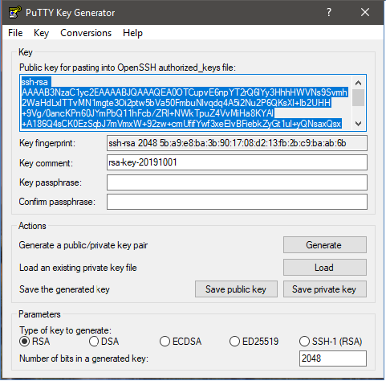Click the 'Public key for pasting into OpenSSH' label
The height and width of the screenshot is (381, 386).
128,68
